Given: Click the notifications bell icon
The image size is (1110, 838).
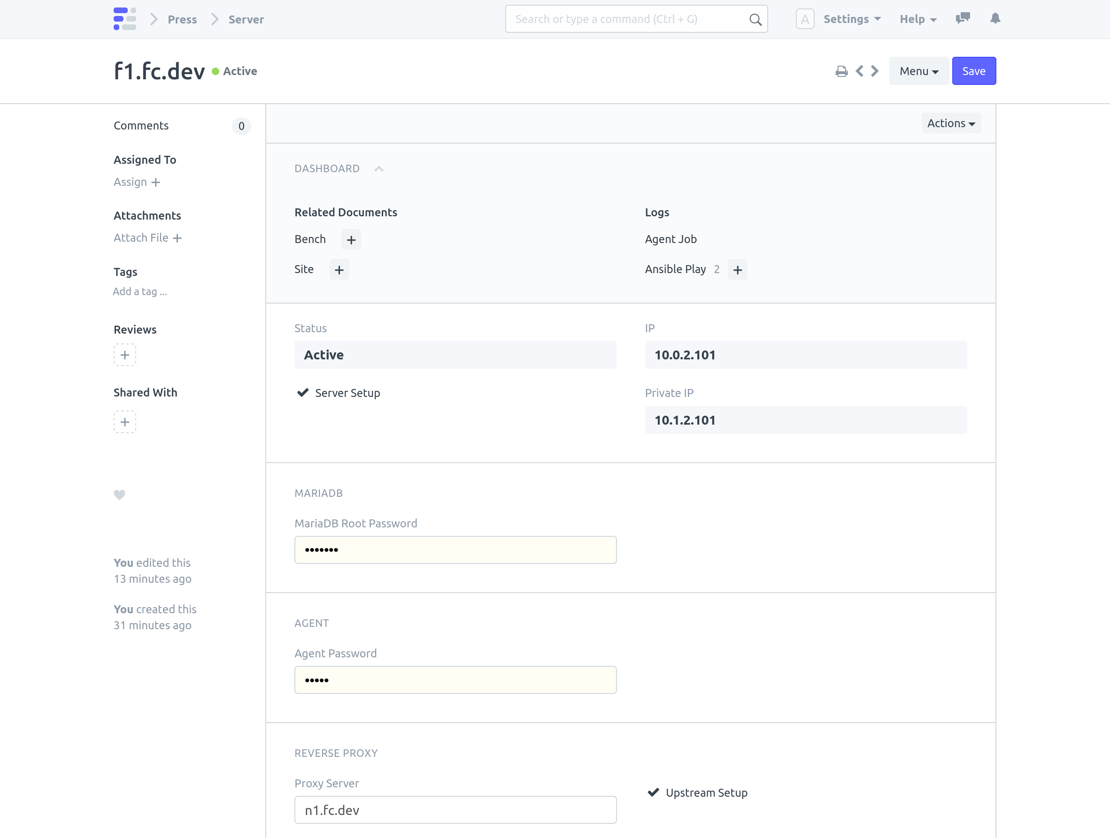Looking at the screenshot, I should [x=995, y=18].
